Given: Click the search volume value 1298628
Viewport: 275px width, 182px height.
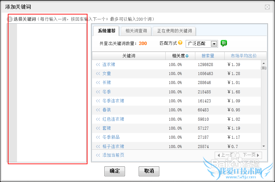Looking at the screenshot, I should tap(205, 65).
